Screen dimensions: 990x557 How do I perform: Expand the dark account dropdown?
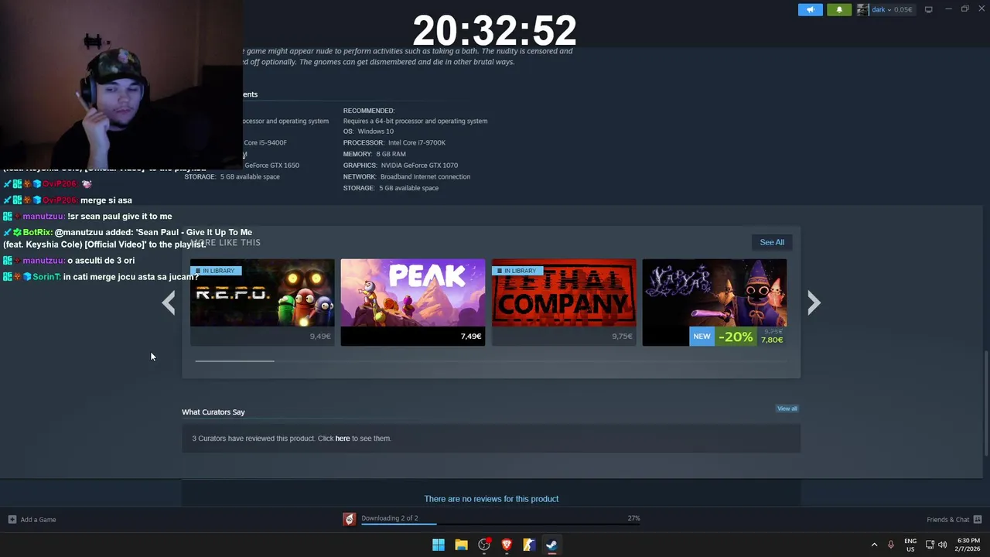pyautogui.click(x=880, y=9)
